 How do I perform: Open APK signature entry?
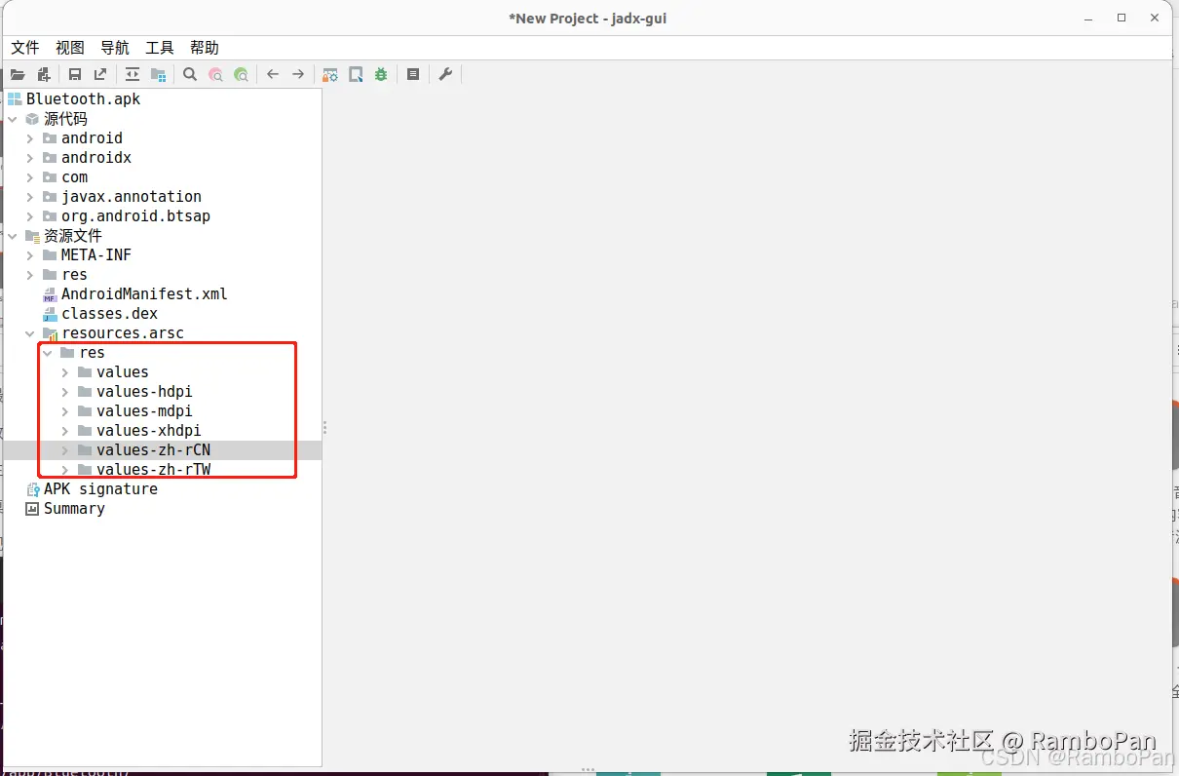[x=100, y=489]
